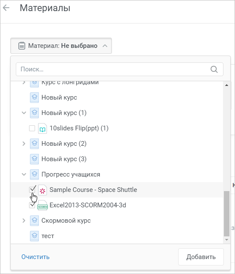Viewport: 235px width, 274px height.
Task: Click the book icon of 10slides Flip(ppt) (1)
Action: [x=42, y=128]
